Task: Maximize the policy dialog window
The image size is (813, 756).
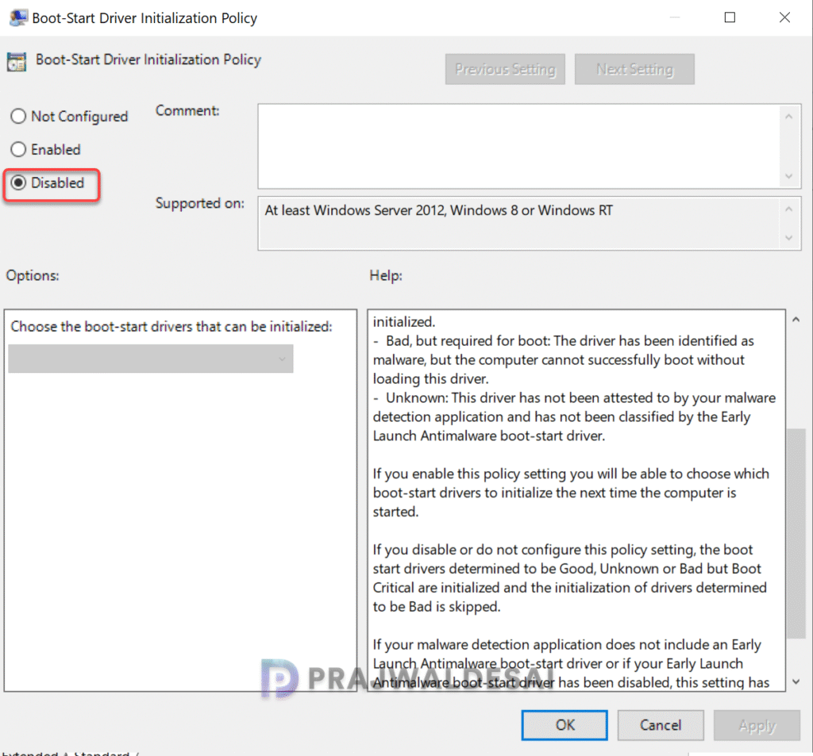Action: (x=730, y=17)
